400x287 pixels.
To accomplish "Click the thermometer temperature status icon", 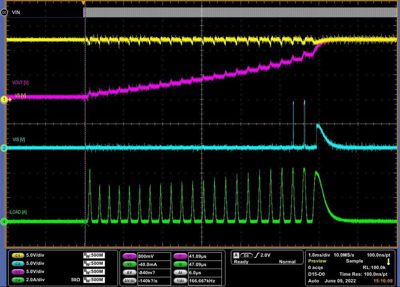I will coord(389,263).
